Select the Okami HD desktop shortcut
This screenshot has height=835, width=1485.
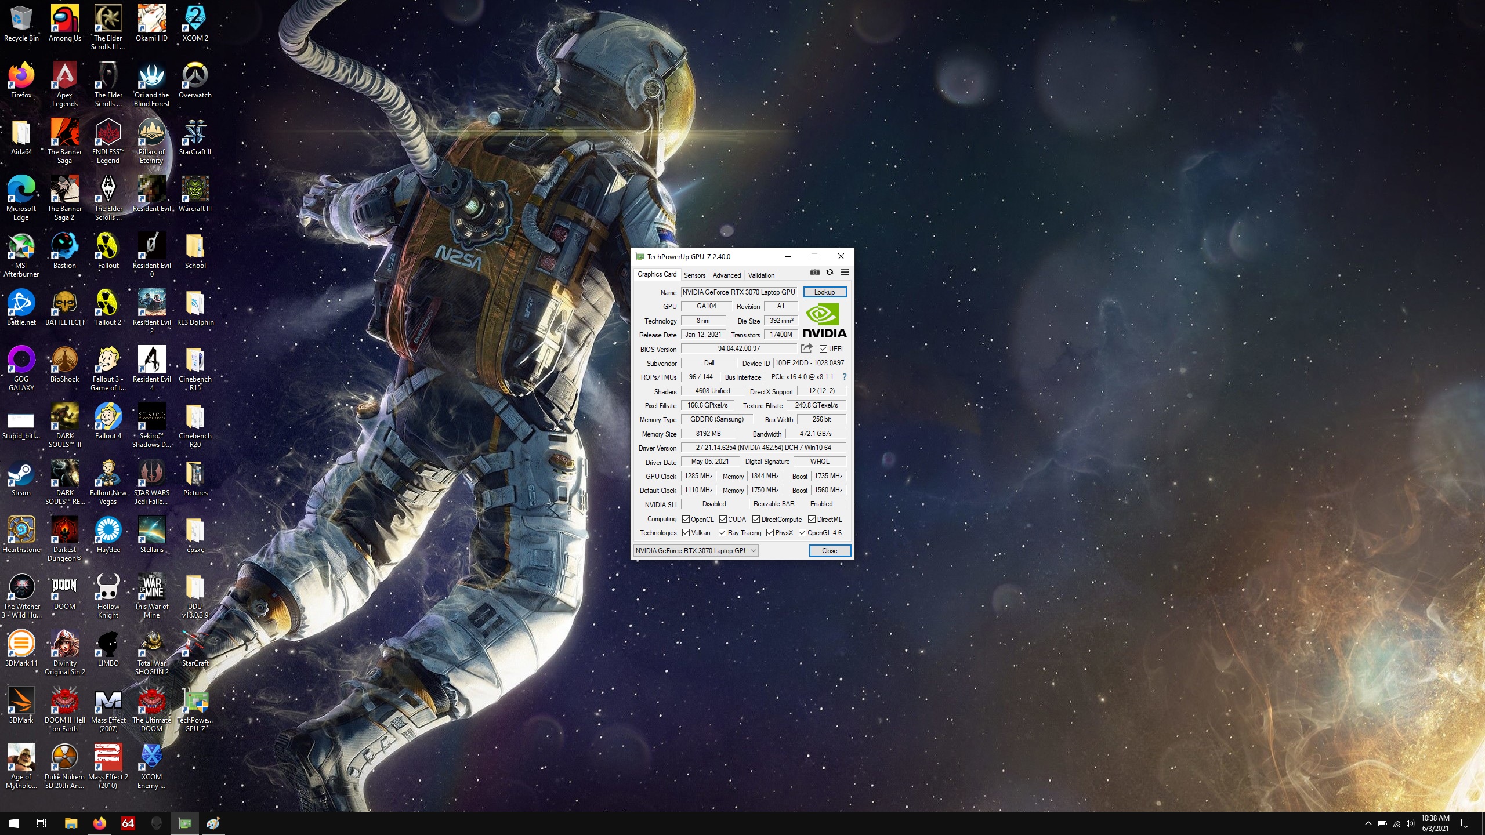point(151,24)
